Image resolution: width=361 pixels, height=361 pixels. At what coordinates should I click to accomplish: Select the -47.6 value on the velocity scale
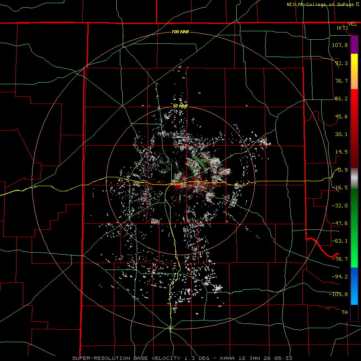point(340,223)
